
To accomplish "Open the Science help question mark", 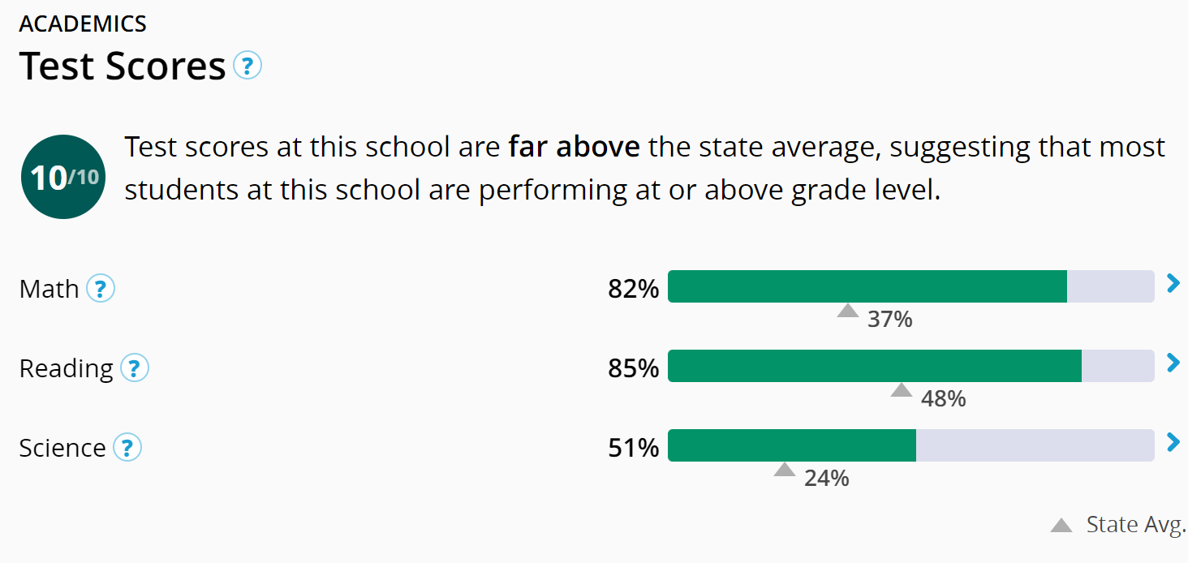I will tap(127, 447).
